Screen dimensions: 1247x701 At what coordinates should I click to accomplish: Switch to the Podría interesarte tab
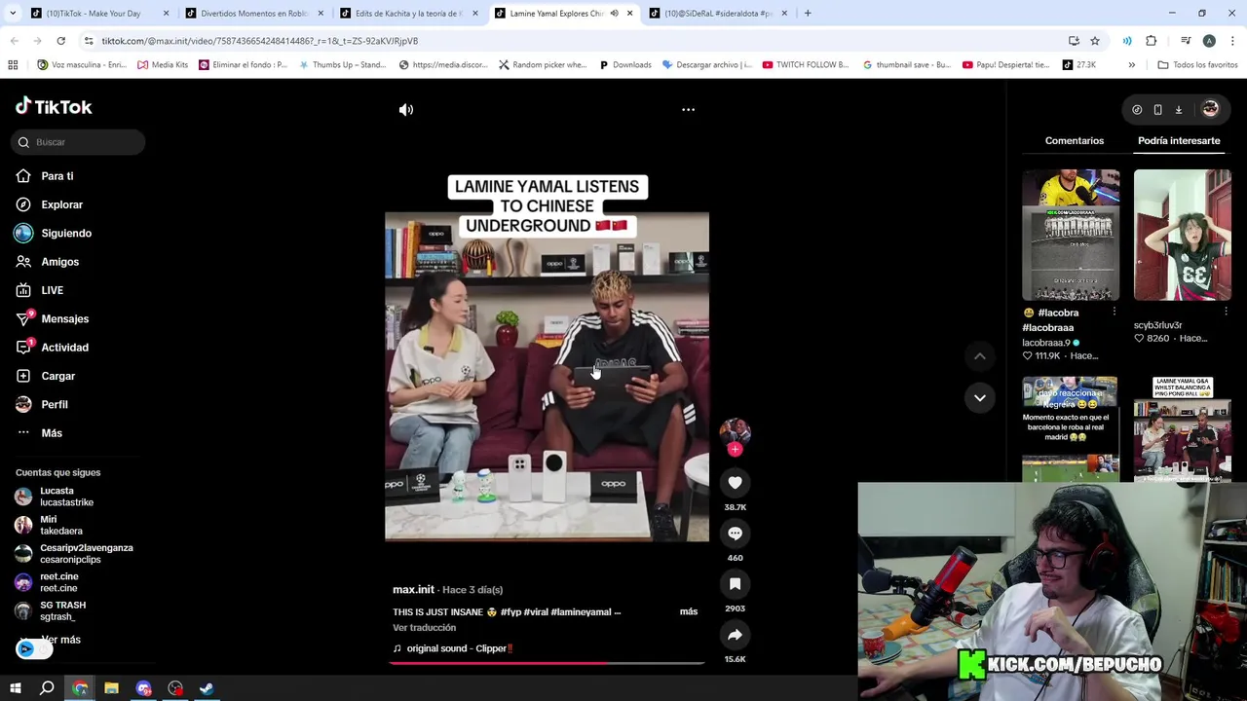pos(1179,141)
